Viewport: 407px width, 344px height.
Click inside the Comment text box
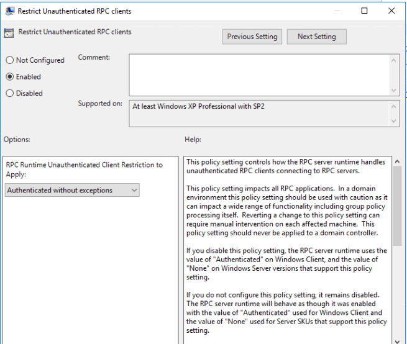pyautogui.click(x=258, y=75)
